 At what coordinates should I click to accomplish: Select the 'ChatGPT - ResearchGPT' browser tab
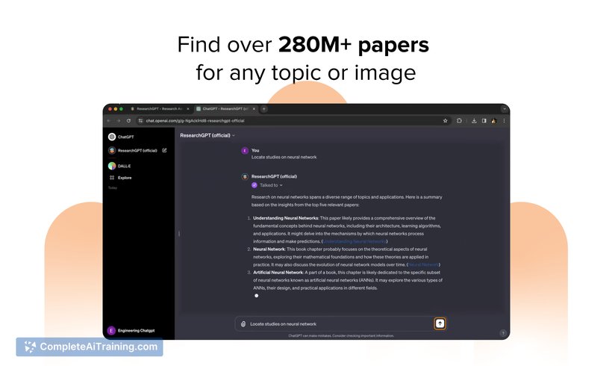click(226, 109)
